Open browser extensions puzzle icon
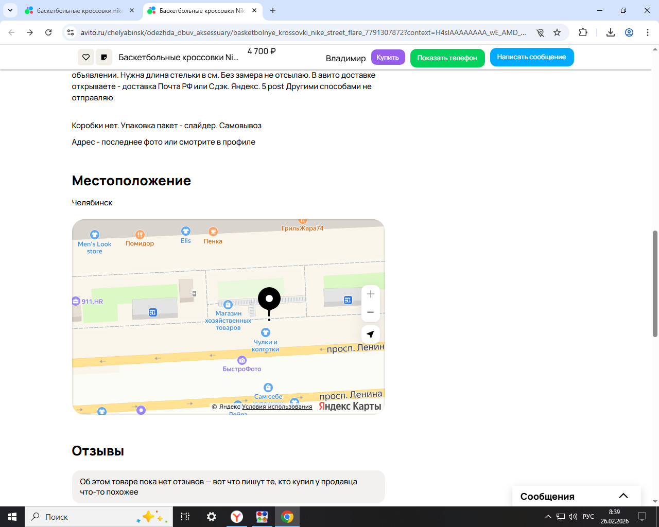659x527 pixels. [x=583, y=32]
